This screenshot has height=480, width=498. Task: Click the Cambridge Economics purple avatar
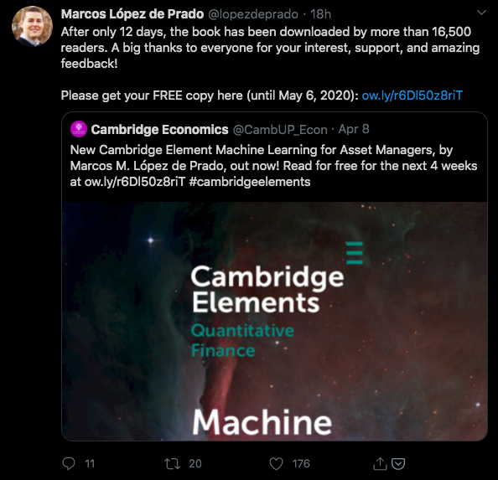(x=79, y=129)
